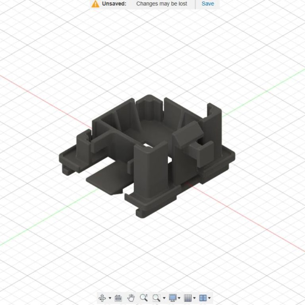Select the Orbit tool icon
This screenshot has height=305, width=305.
tap(102, 298)
